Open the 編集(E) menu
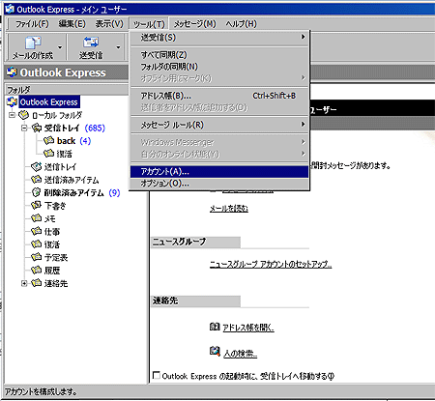Viewport: 435px width, 401px height. tap(72, 24)
